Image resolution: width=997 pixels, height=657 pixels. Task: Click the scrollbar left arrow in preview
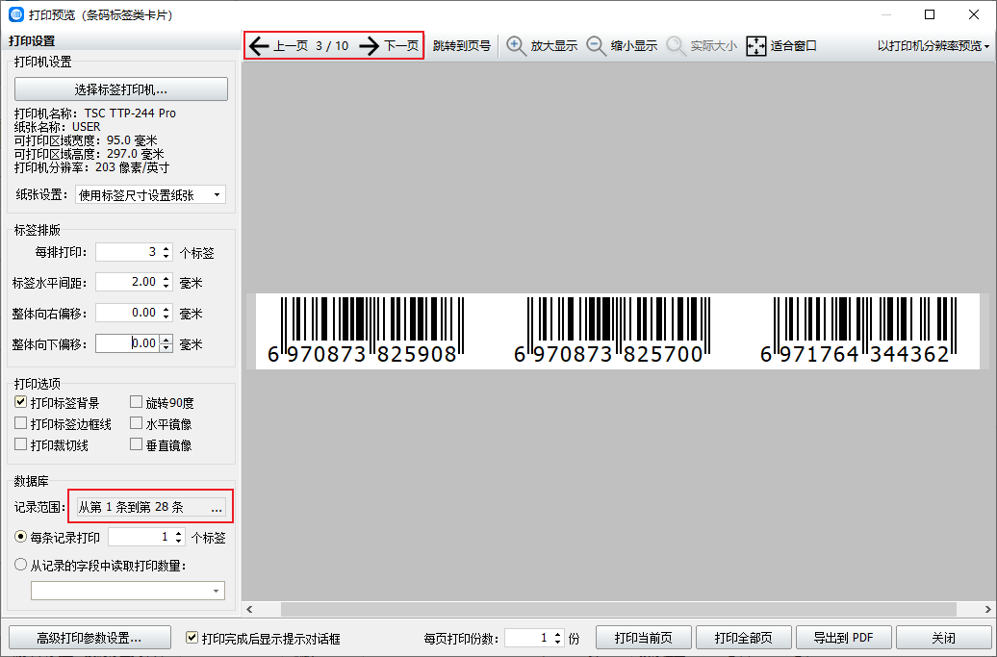coord(249,609)
